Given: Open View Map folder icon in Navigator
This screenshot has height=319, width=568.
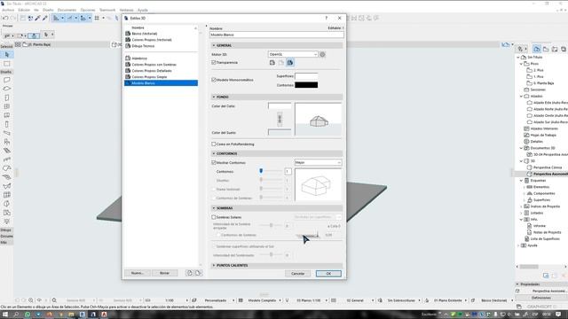Looking at the screenshot, I should coord(546,49).
